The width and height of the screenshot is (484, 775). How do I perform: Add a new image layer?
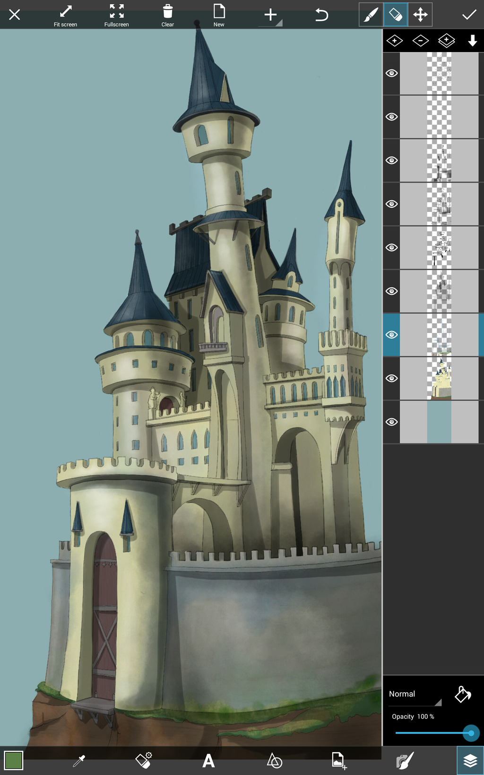[x=446, y=41]
